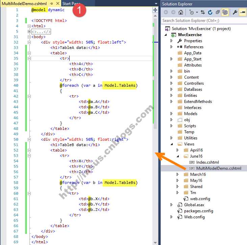Screen dimensions: 247x245
Task: Expand the References node arrow
Action: coord(171,47)
